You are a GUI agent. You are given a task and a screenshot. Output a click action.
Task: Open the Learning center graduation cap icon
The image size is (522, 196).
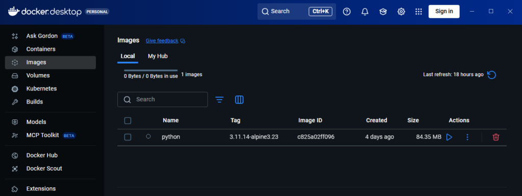coord(383,12)
